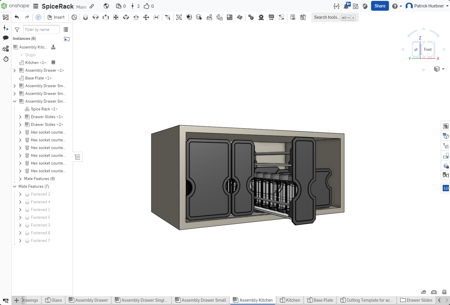Open the Exploded views panel icon

pos(446,146)
